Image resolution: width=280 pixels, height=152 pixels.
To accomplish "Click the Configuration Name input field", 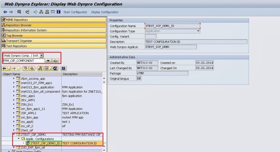I will point(172,26).
